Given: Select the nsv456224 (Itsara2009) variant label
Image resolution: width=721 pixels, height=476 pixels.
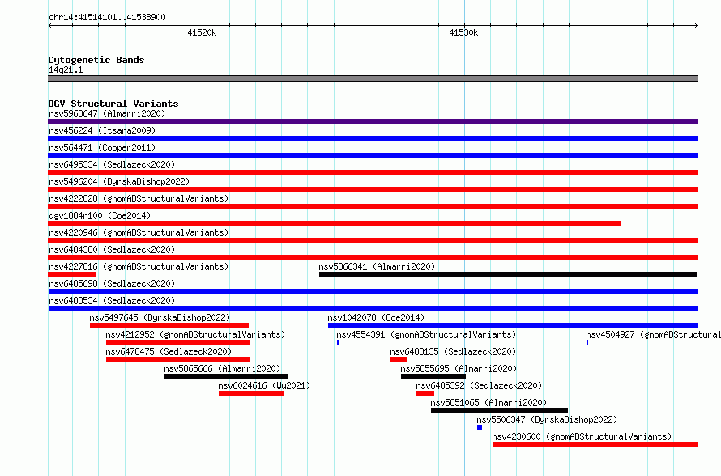Looking at the screenshot, I should click(x=102, y=130).
